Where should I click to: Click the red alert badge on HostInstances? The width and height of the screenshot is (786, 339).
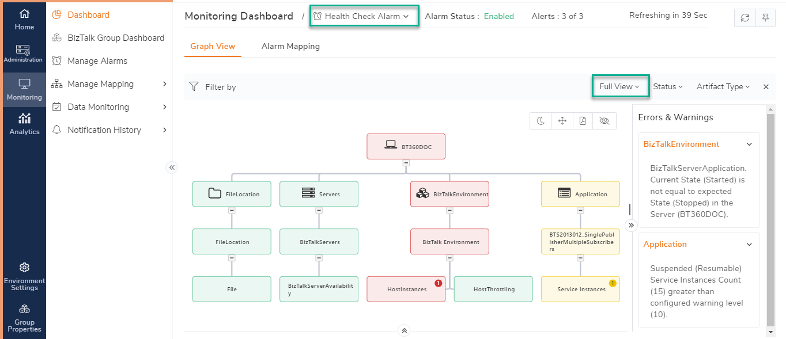coord(439,283)
